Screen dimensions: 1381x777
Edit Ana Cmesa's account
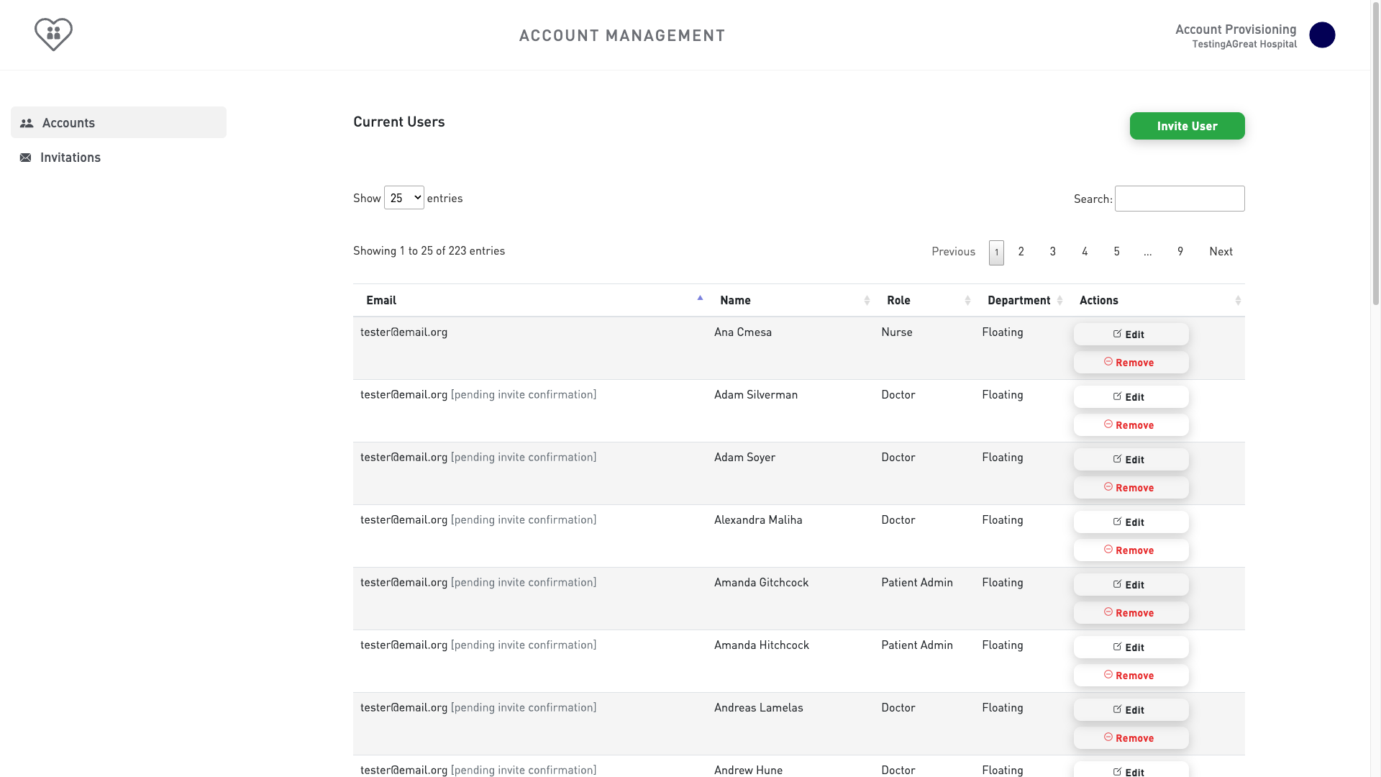(1131, 335)
